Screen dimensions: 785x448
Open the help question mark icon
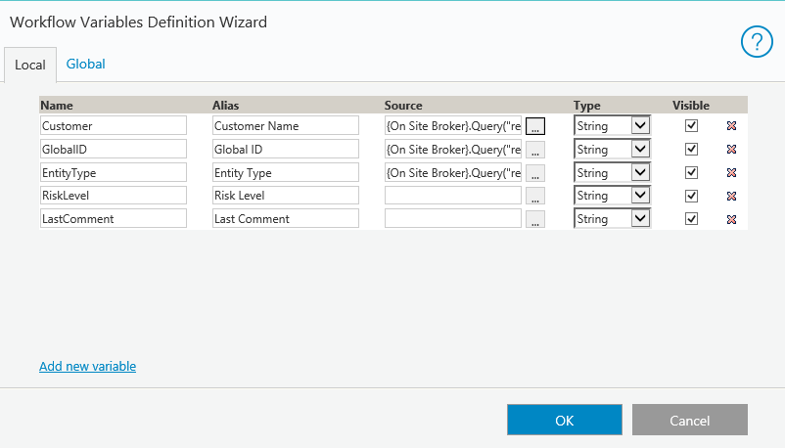point(757,40)
